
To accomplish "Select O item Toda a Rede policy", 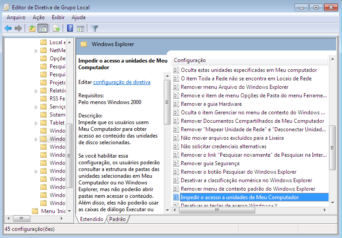I will click(246, 79).
